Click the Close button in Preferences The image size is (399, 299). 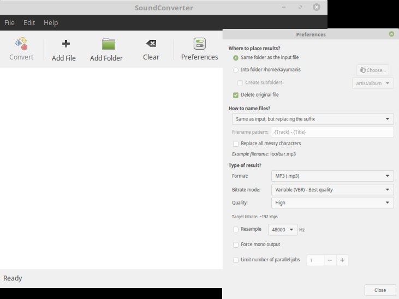pos(380,290)
